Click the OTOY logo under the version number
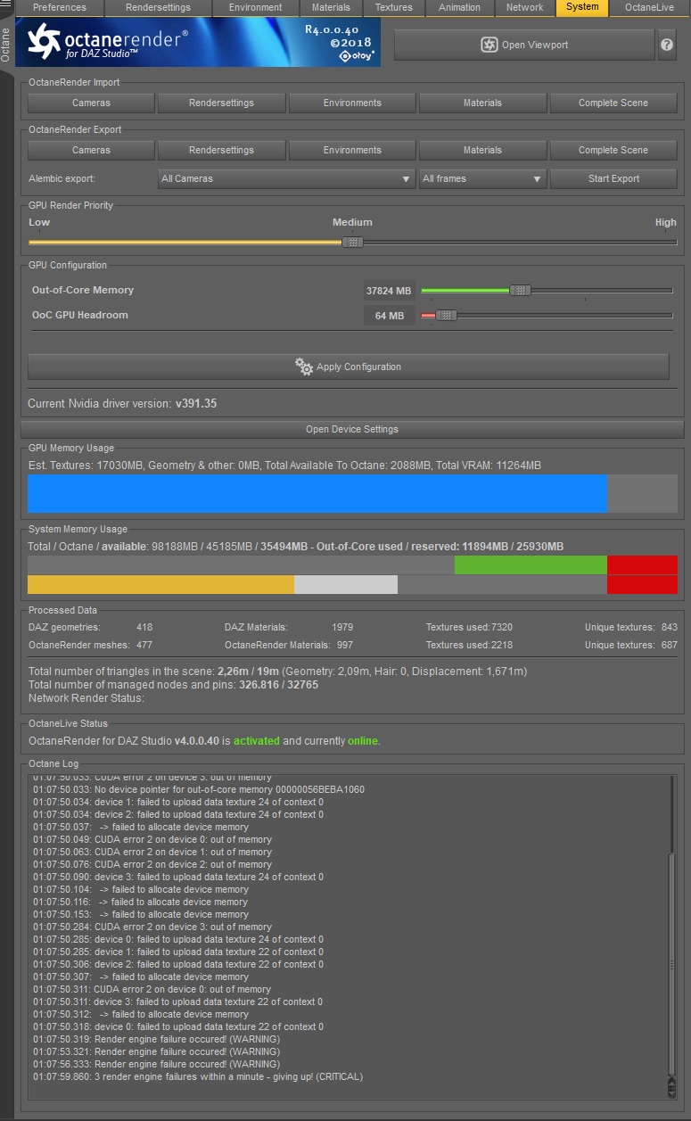691x1121 pixels. click(358, 55)
